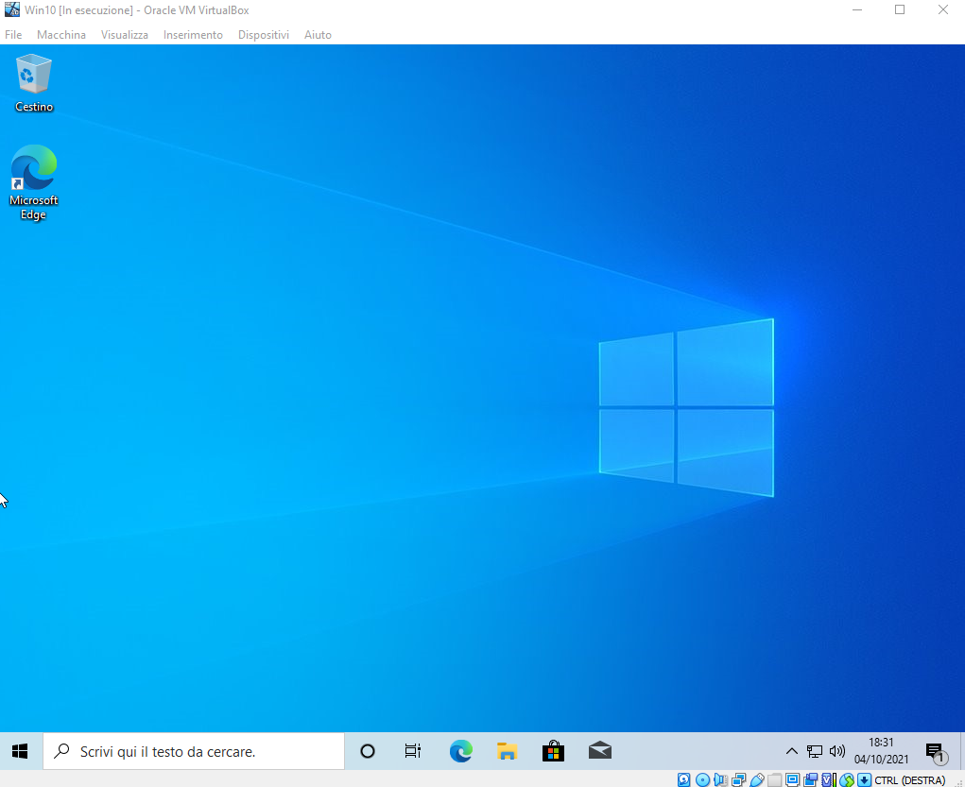Expand hidden system tray icons chevron

point(792,751)
